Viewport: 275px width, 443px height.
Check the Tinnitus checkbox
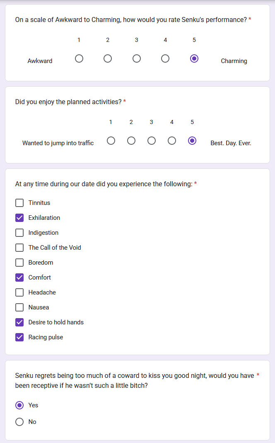click(19, 203)
